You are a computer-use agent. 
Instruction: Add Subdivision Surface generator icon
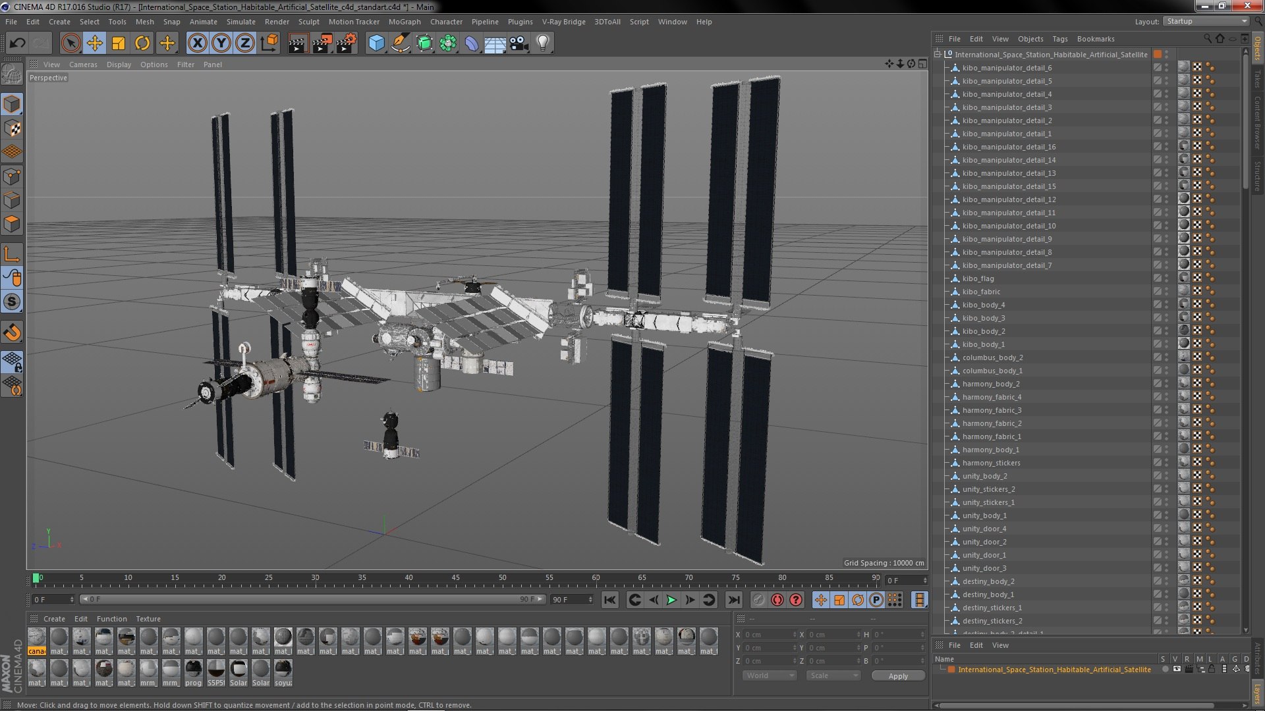tap(424, 43)
